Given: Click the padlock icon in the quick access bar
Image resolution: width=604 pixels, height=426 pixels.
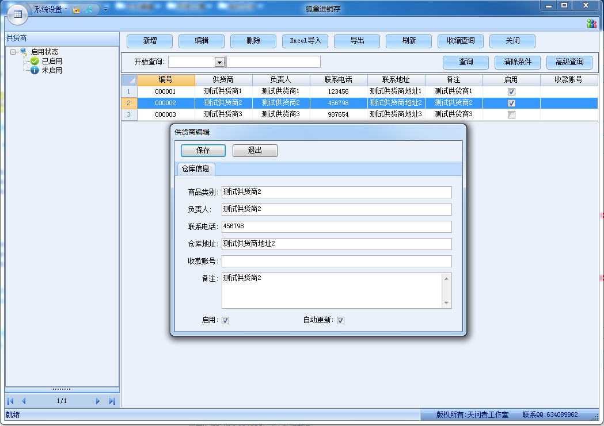Looking at the screenshot, I should pyautogui.click(x=76, y=10).
